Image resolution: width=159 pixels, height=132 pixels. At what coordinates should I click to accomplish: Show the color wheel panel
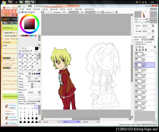(20, 12)
